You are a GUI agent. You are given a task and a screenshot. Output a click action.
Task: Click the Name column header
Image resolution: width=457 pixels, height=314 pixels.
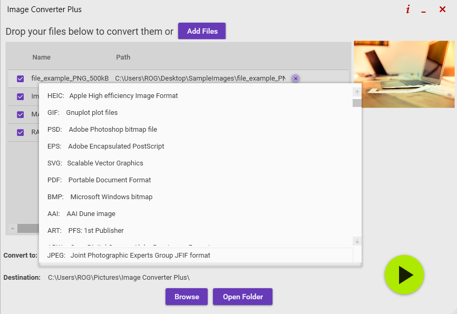coord(42,57)
